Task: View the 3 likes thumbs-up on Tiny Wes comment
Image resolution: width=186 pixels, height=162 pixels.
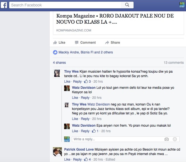Action: 87,82
